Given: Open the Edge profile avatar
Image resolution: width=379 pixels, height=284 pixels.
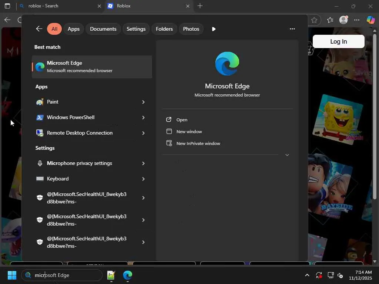Looking at the screenshot, I should click(343, 20).
